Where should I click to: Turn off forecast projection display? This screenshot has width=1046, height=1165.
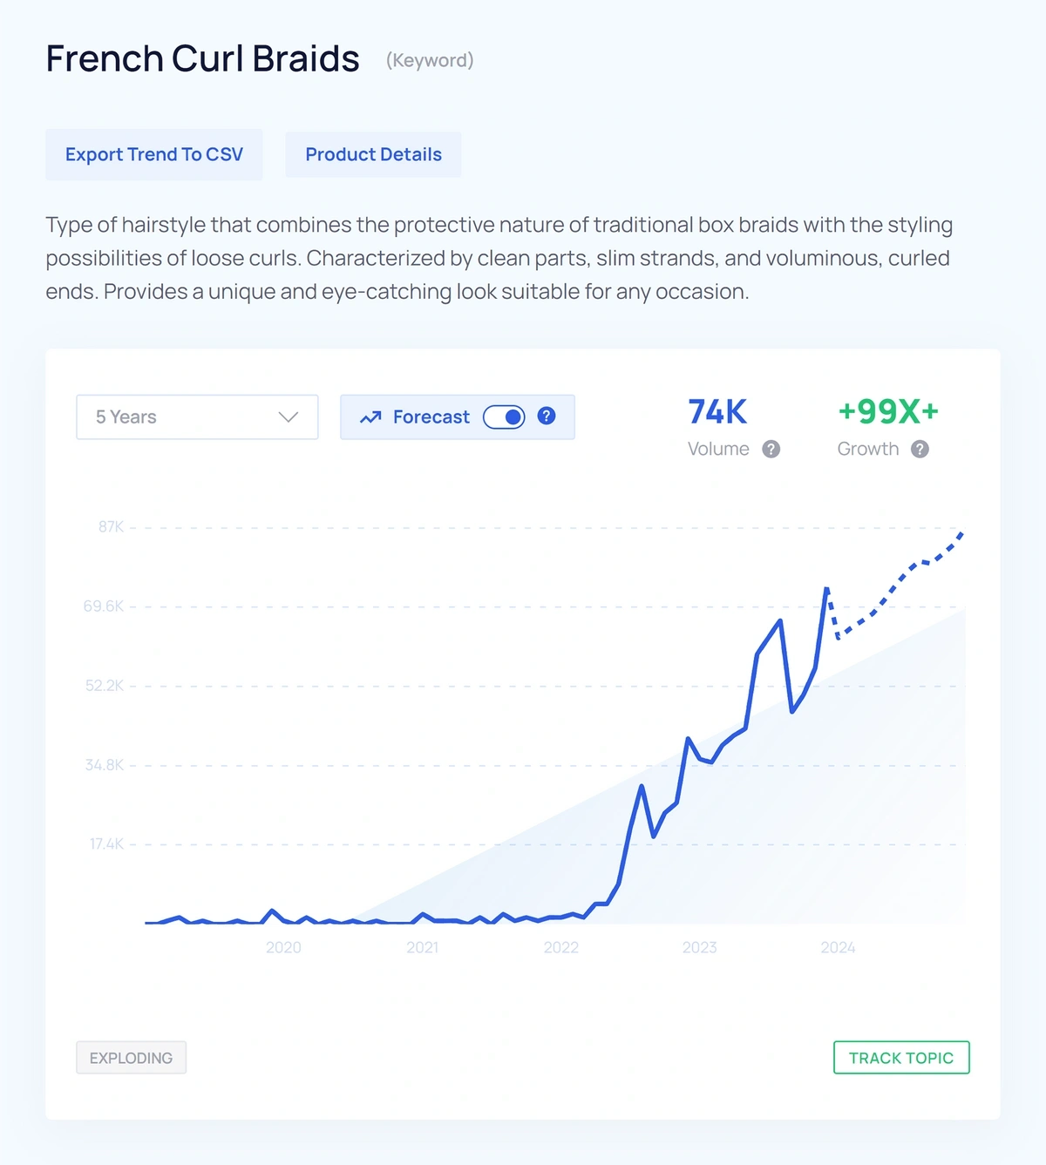click(x=506, y=417)
